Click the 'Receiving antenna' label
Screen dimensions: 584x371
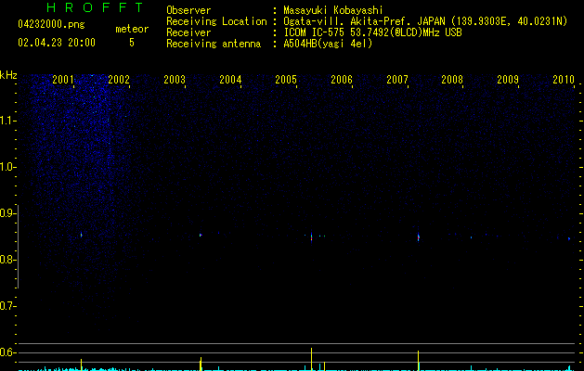[214, 44]
